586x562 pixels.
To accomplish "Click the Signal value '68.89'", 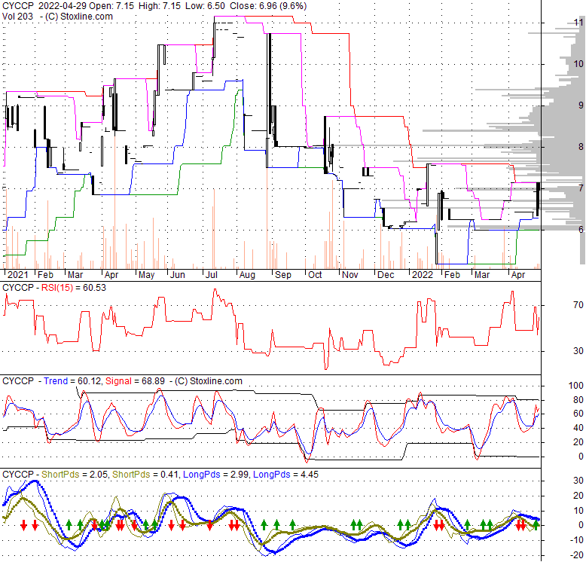I will coord(154,381).
